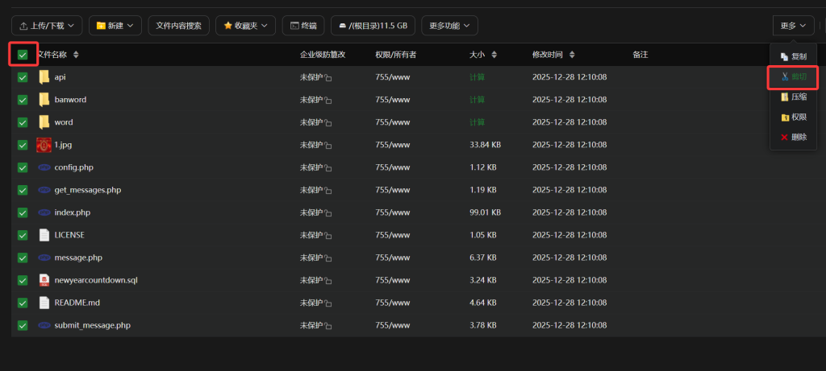Click 计算 size link for the word folder
The height and width of the screenshot is (371, 826).
[x=477, y=122]
